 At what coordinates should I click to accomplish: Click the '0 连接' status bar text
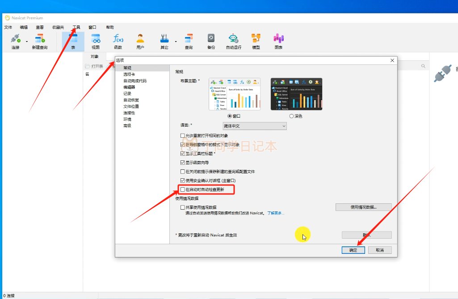click(9, 296)
